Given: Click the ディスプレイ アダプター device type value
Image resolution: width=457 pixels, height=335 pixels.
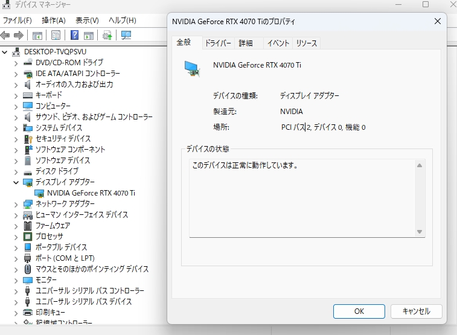Looking at the screenshot, I should (x=310, y=96).
